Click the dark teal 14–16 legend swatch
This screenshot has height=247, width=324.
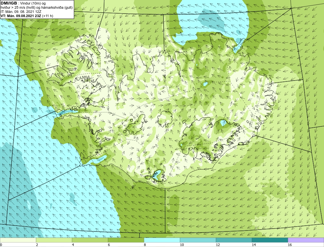pos(270,240)
